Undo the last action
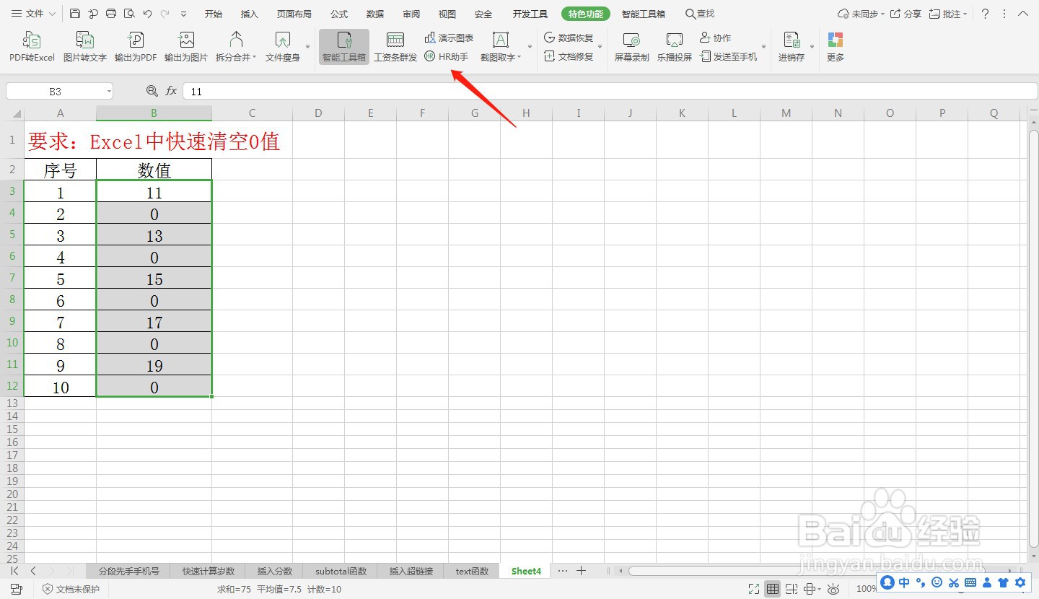The image size is (1039, 599). 147,14
